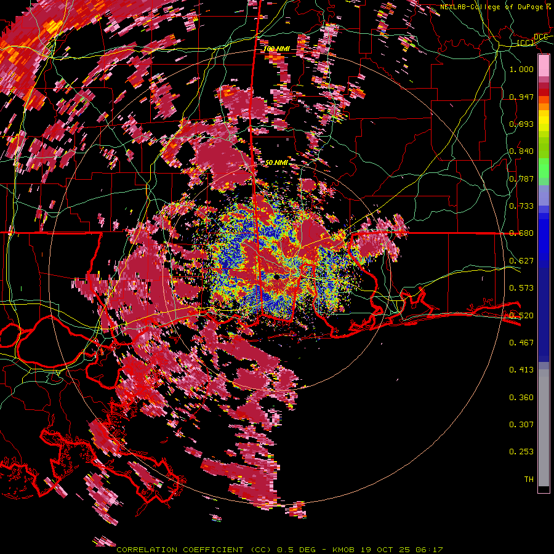Click the KMOB radar site identifier
Image resolution: width=554 pixels, height=554 pixels.
tap(345, 550)
